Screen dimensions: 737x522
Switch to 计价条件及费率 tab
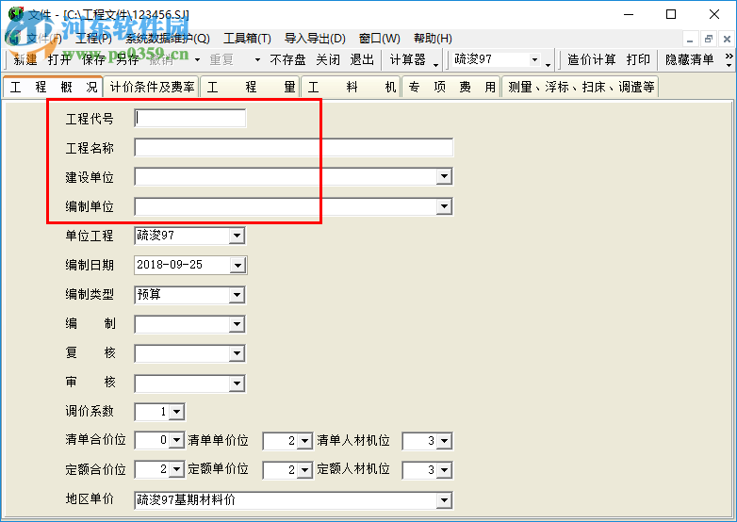coord(152,87)
